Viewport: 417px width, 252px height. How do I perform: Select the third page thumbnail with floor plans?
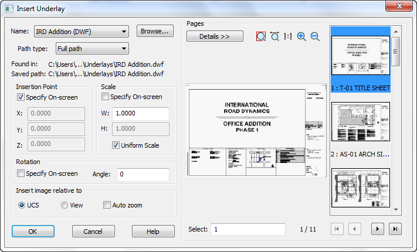pos(361,188)
